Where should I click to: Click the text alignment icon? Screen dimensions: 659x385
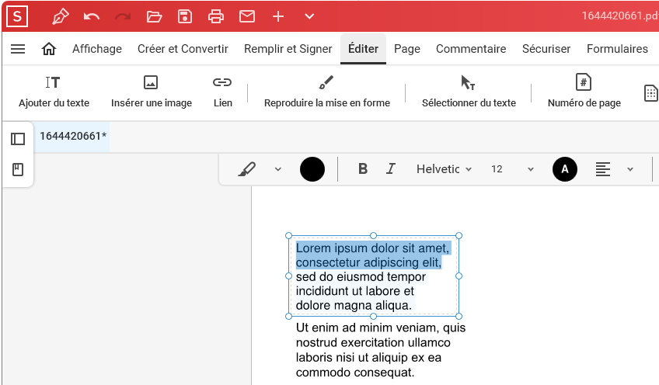pos(603,169)
